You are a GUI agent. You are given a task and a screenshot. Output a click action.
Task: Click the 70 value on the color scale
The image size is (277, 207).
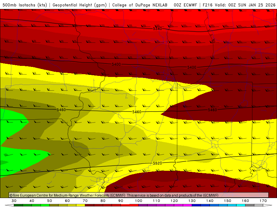tap(85, 201)
